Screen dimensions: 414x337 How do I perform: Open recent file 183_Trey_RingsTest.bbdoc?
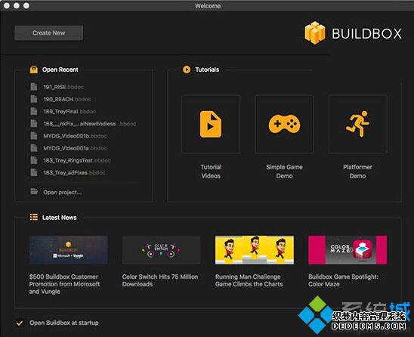pos(77,160)
